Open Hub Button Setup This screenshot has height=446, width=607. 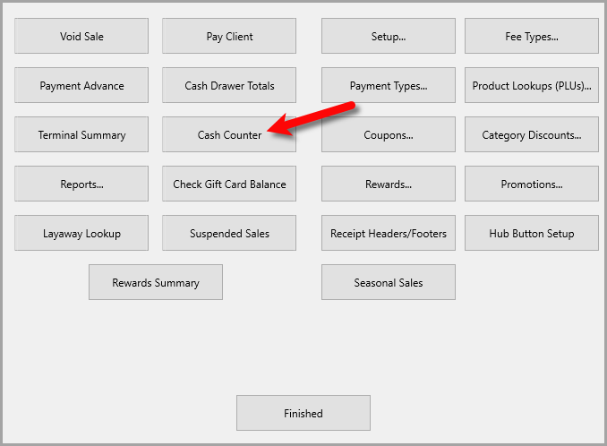coord(532,233)
